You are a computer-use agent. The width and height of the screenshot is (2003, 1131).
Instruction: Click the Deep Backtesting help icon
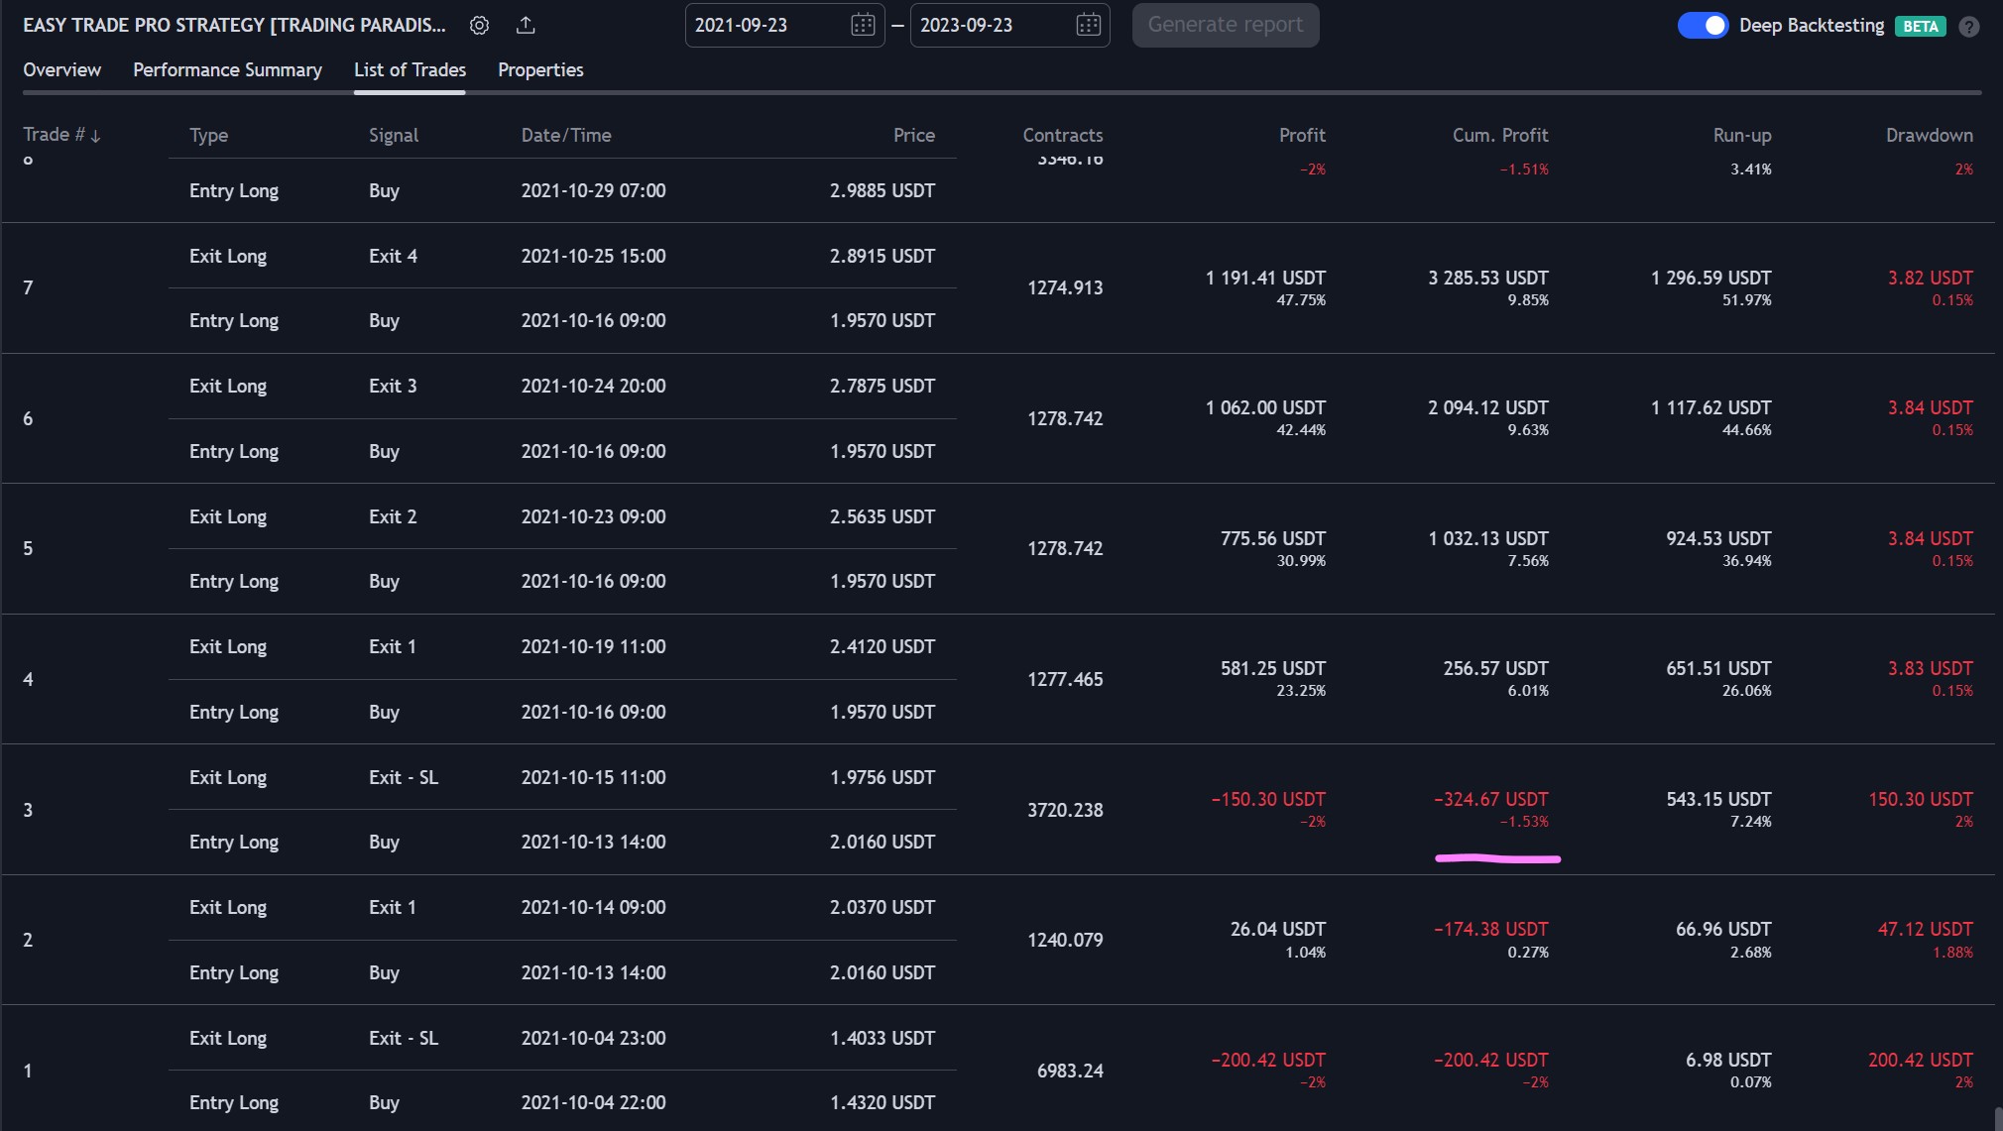tap(1969, 27)
